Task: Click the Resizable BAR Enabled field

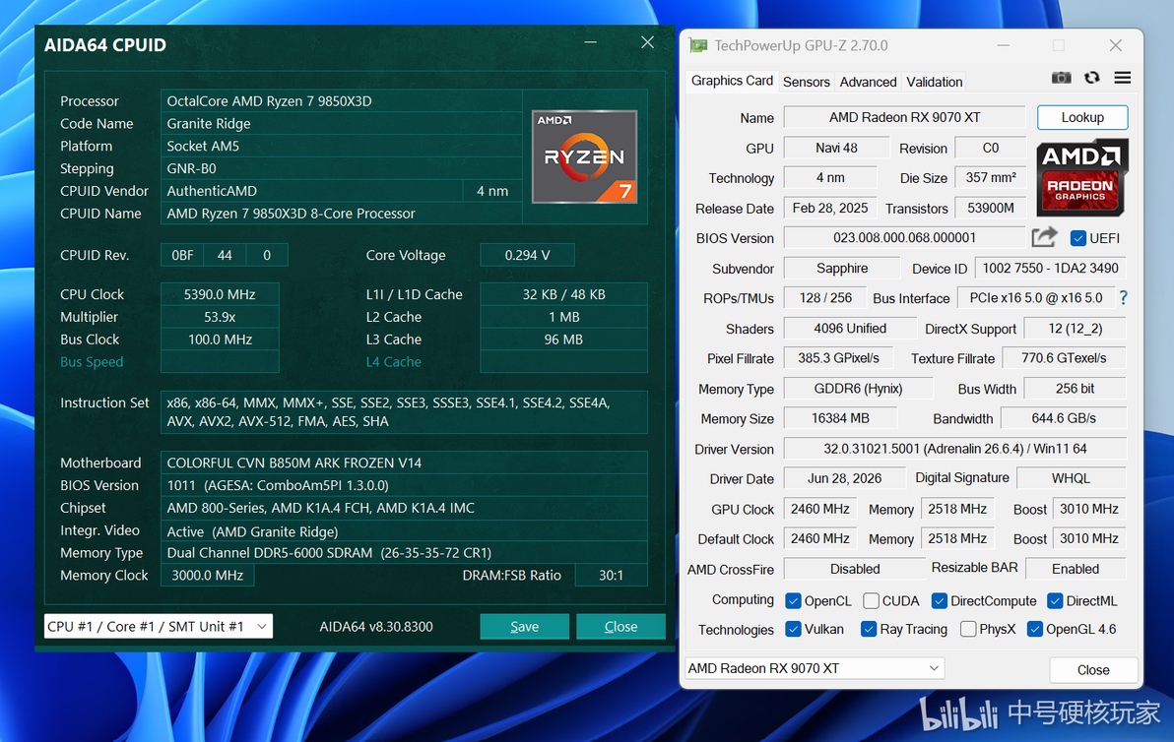Action: (1076, 569)
